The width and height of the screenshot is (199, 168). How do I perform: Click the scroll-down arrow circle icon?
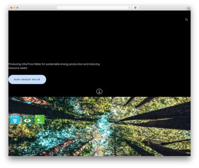click(x=99, y=91)
